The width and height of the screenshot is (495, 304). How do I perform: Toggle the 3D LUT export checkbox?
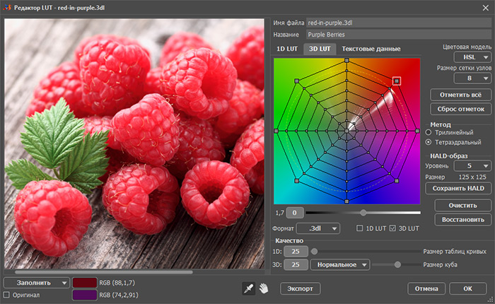click(392, 228)
